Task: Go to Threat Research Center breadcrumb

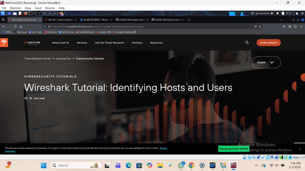Action: tap(38, 59)
